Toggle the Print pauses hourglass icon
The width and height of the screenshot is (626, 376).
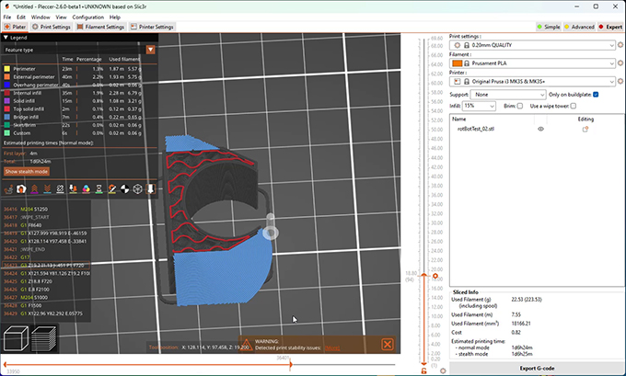coord(99,189)
